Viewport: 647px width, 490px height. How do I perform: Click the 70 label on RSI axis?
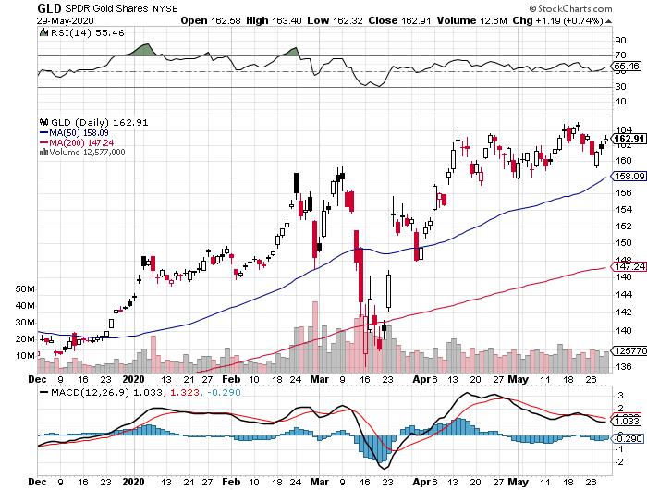coord(620,55)
